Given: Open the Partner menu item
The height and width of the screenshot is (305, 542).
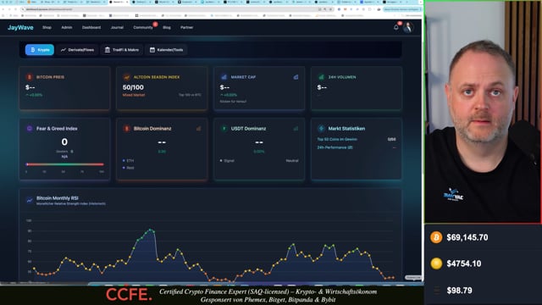Looking at the screenshot, I should [x=186, y=27].
